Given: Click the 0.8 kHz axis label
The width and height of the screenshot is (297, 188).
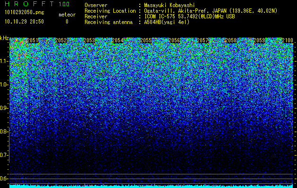Looking at the screenshot, I should [4, 132].
